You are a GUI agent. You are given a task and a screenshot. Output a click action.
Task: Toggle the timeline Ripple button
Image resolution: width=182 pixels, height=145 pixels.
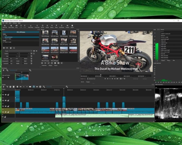pos(37,87)
